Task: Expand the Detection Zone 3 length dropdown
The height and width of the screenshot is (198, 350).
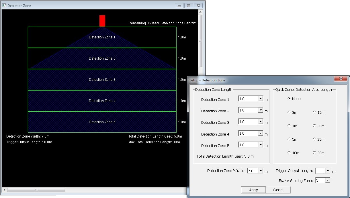Action: pyautogui.click(x=260, y=122)
